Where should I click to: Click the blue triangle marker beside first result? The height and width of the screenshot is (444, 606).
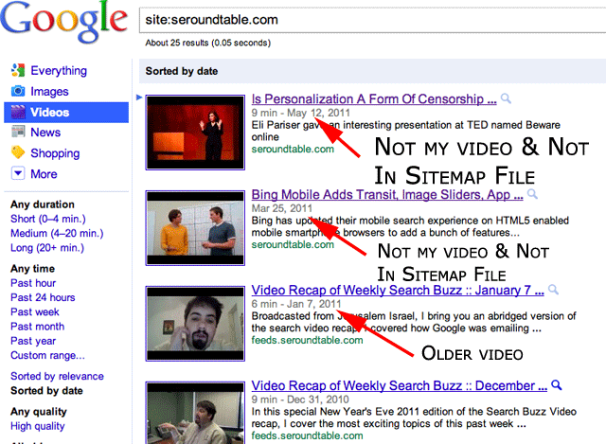coord(139,98)
